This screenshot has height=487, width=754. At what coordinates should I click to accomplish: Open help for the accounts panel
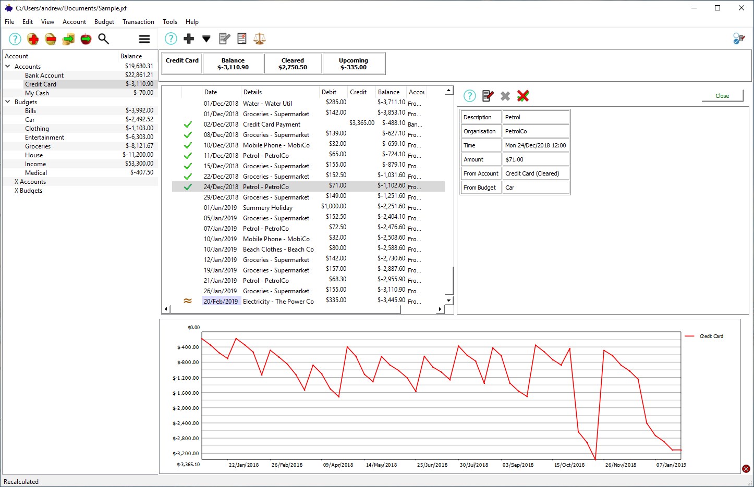(x=15, y=39)
